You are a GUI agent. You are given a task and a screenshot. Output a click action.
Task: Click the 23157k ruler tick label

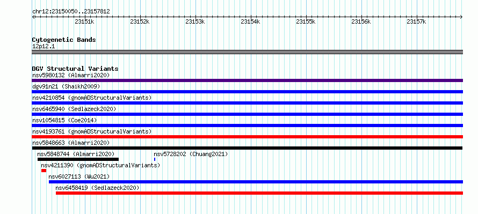(416, 21)
